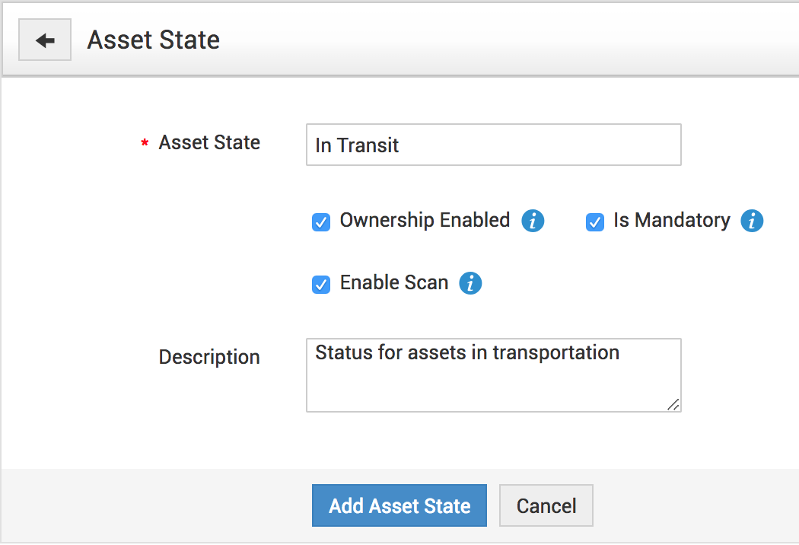Click the 'Enable Scan' label text
799x545 pixels.
coord(394,283)
